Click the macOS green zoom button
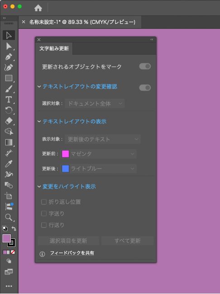 pos(19,7)
